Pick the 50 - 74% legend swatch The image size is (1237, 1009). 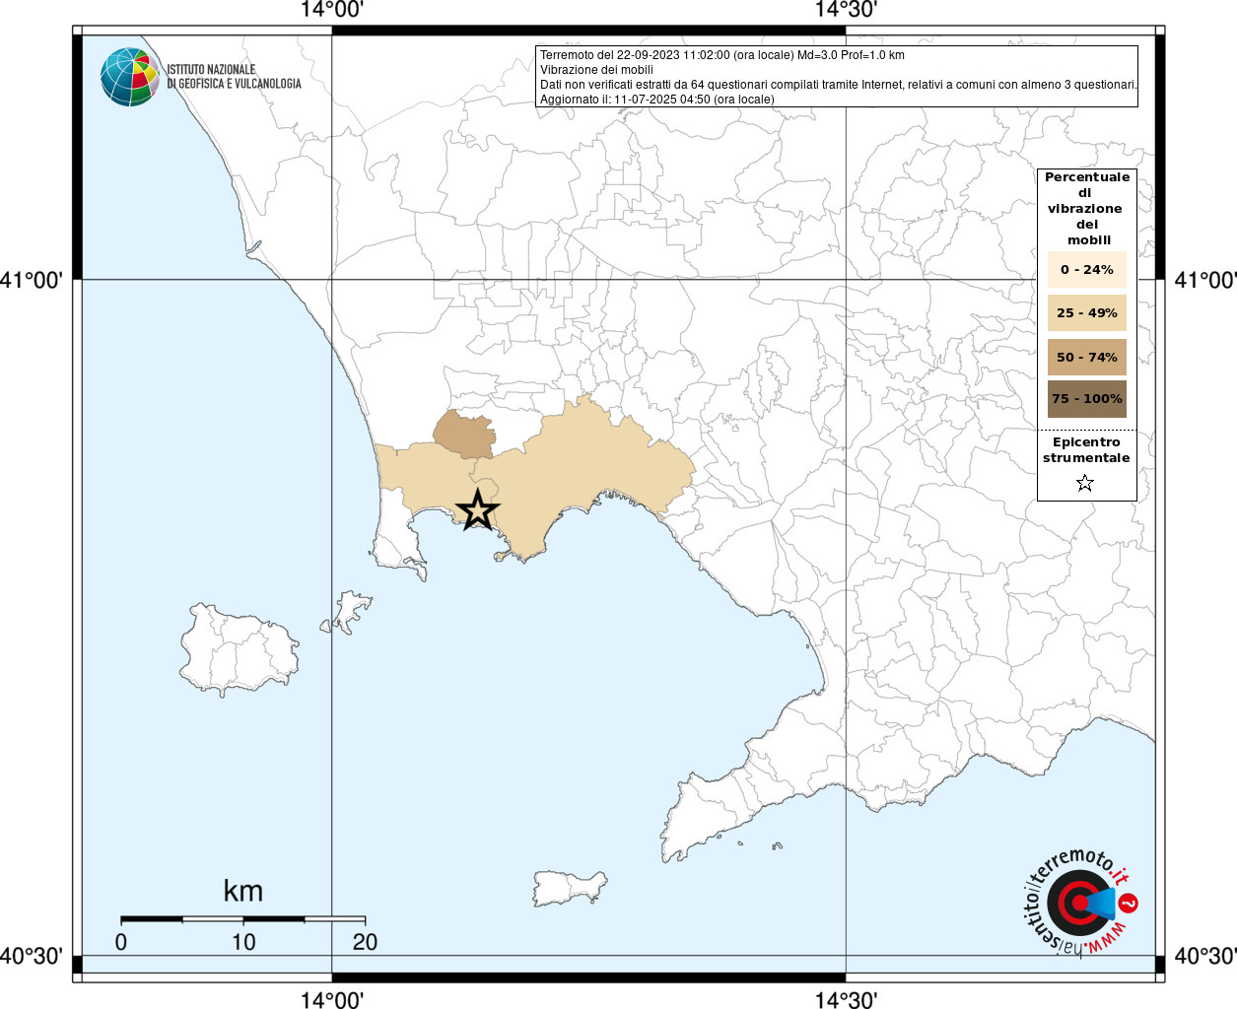[x=1086, y=357]
